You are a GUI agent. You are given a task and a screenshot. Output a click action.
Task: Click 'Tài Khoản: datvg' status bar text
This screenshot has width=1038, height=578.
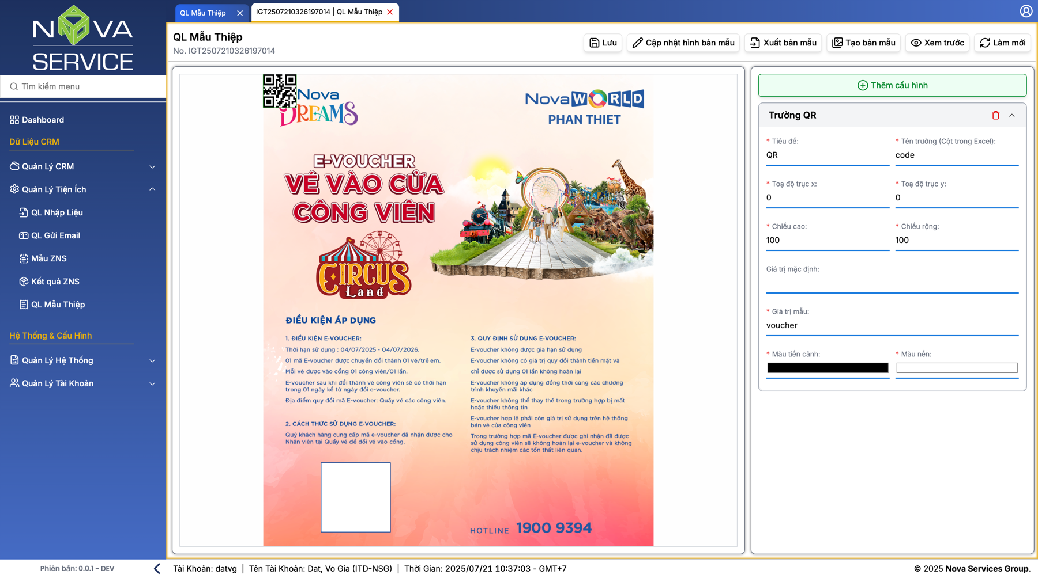coord(205,568)
